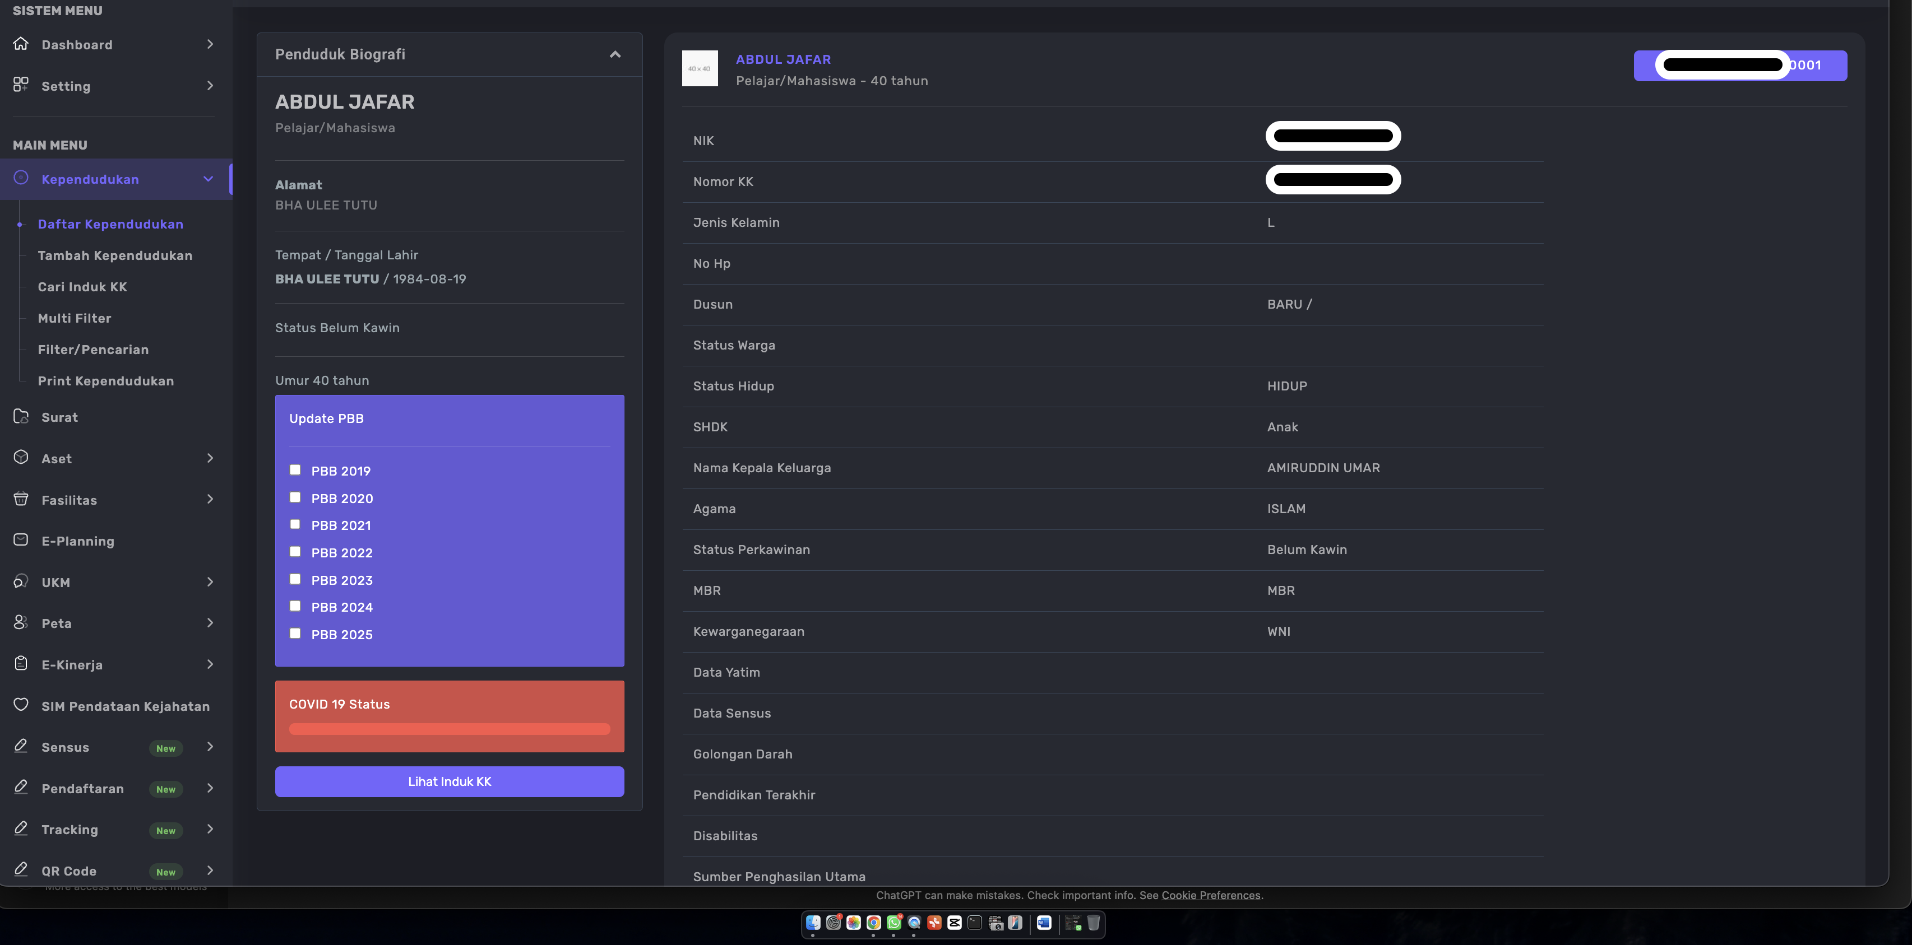The width and height of the screenshot is (1912, 945).
Task: Enable the PBB 2025 checkbox
Action: pyautogui.click(x=295, y=634)
